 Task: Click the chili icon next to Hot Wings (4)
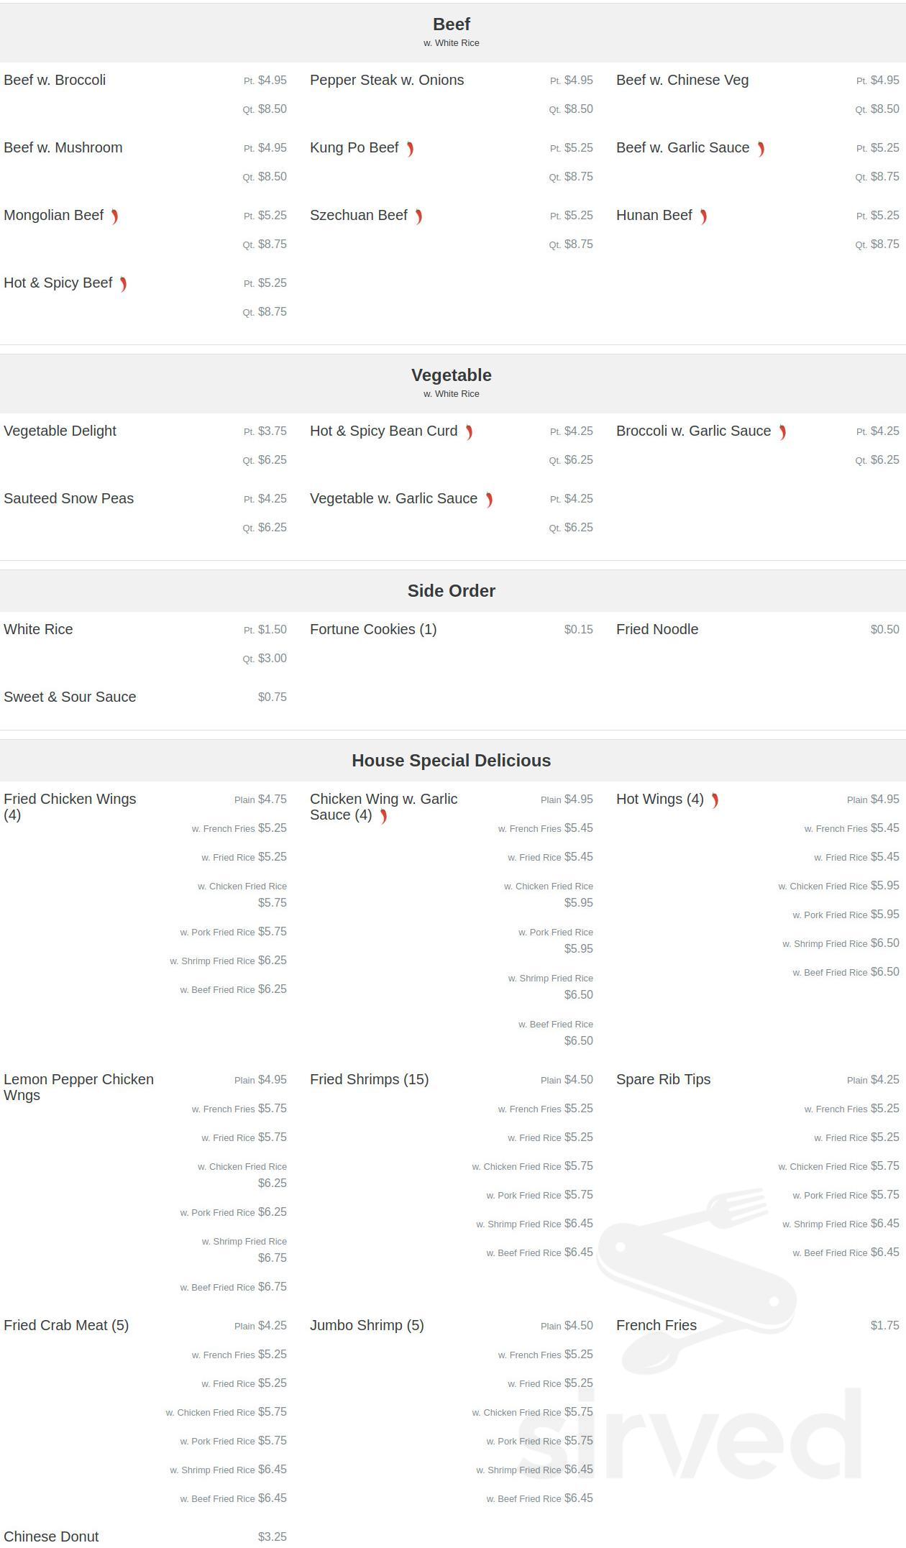tap(715, 800)
